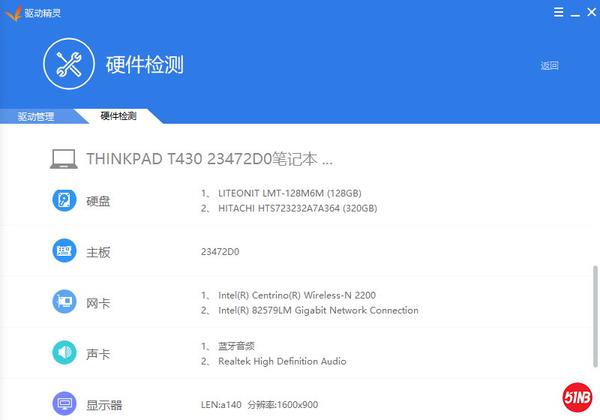Select the 硬件检测 tab
This screenshot has height=420, width=600.
(118, 116)
